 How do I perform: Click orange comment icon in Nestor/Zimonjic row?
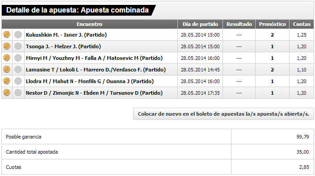tap(7, 92)
